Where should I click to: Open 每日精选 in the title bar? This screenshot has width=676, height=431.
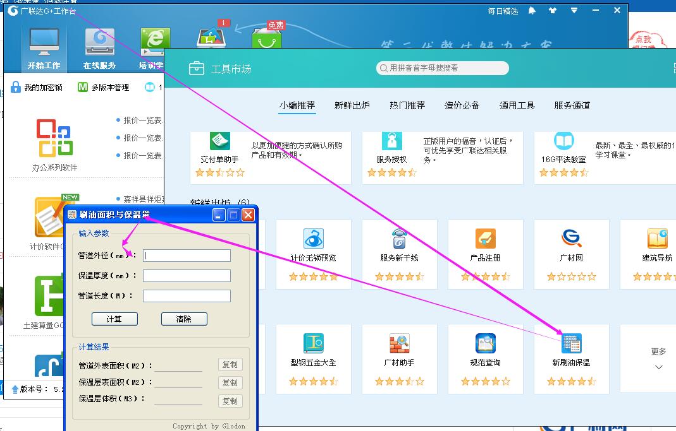click(503, 11)
